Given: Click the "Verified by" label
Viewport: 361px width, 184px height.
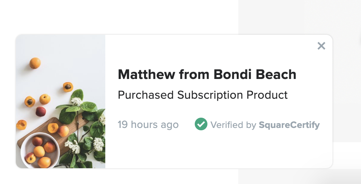Looking at the screenshot, I should [x=233, y=125].
